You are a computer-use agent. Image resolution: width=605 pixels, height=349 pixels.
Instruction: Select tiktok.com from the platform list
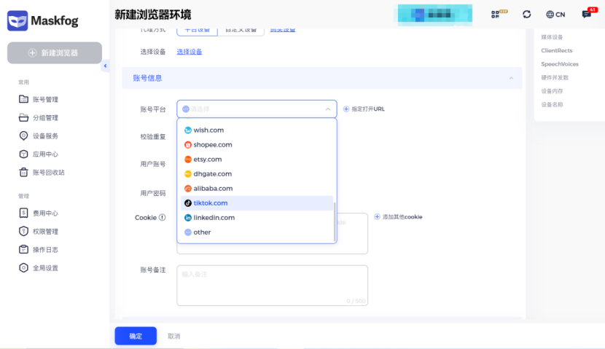(257, 203)
